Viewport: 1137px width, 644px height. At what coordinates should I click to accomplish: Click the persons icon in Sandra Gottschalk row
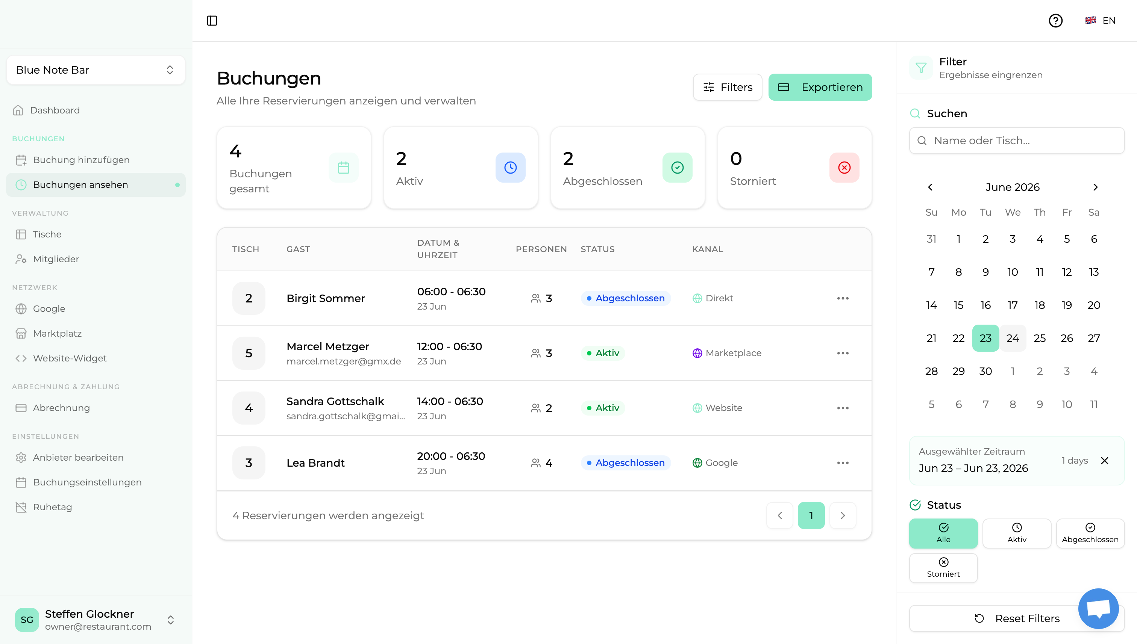pos(535,408)
